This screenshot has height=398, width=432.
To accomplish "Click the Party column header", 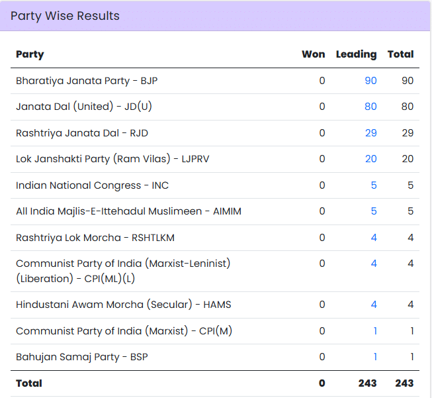I will pos(30,54).
